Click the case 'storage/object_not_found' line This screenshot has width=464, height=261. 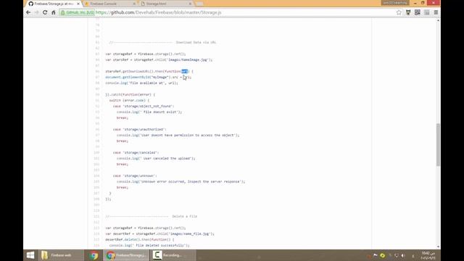[x=144, y=107]
